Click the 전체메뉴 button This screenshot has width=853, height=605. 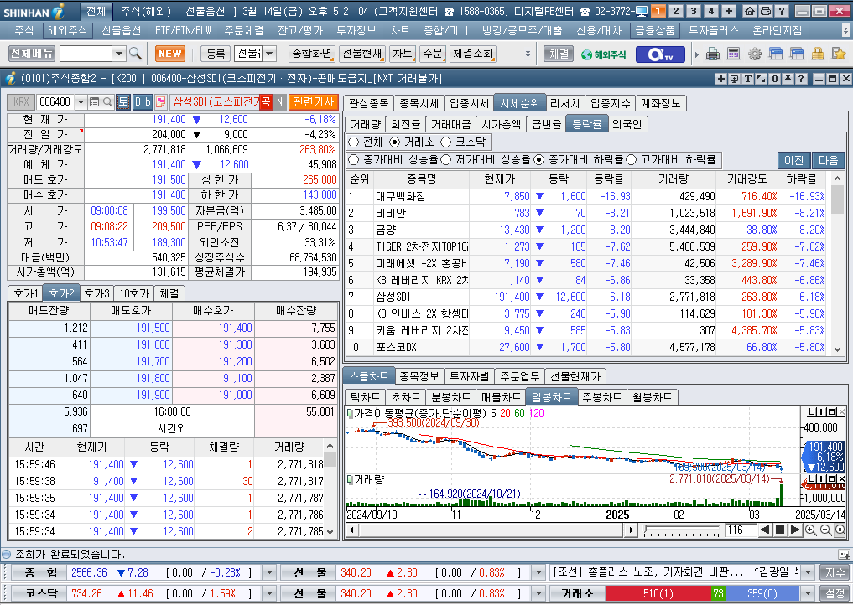[x=32, y=54]
